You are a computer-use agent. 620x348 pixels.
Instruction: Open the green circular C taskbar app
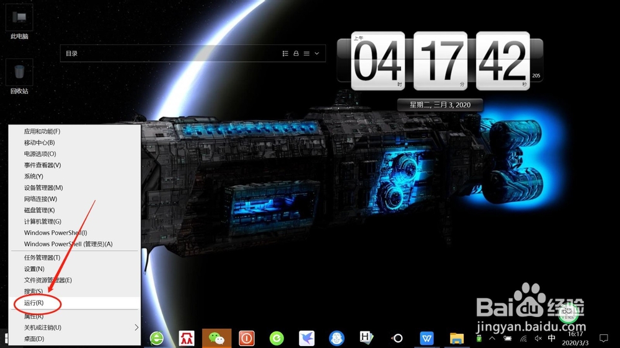[x=277, y=339]
